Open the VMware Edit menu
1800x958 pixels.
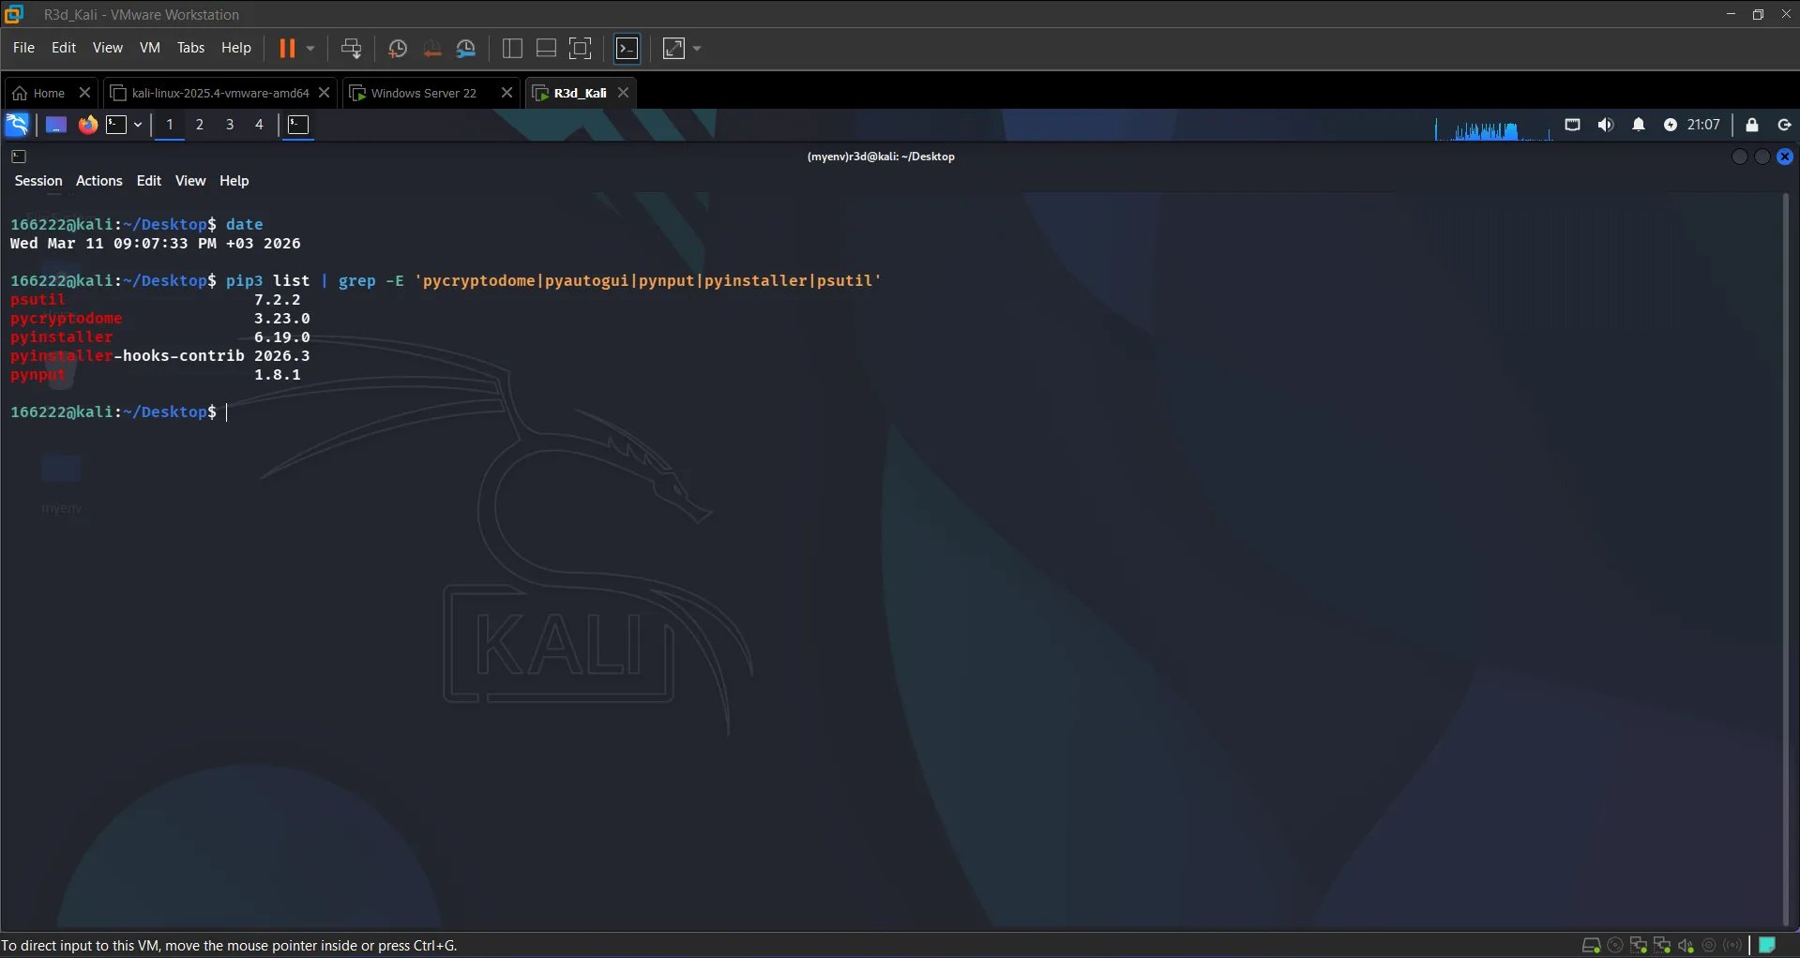(64, 48)
